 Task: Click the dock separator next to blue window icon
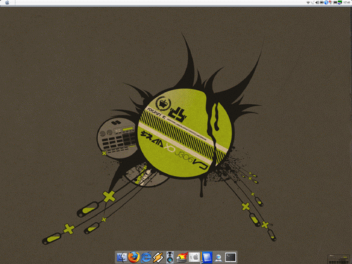point(201,258)
